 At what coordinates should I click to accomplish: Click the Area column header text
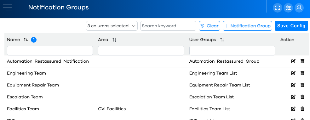103,40
